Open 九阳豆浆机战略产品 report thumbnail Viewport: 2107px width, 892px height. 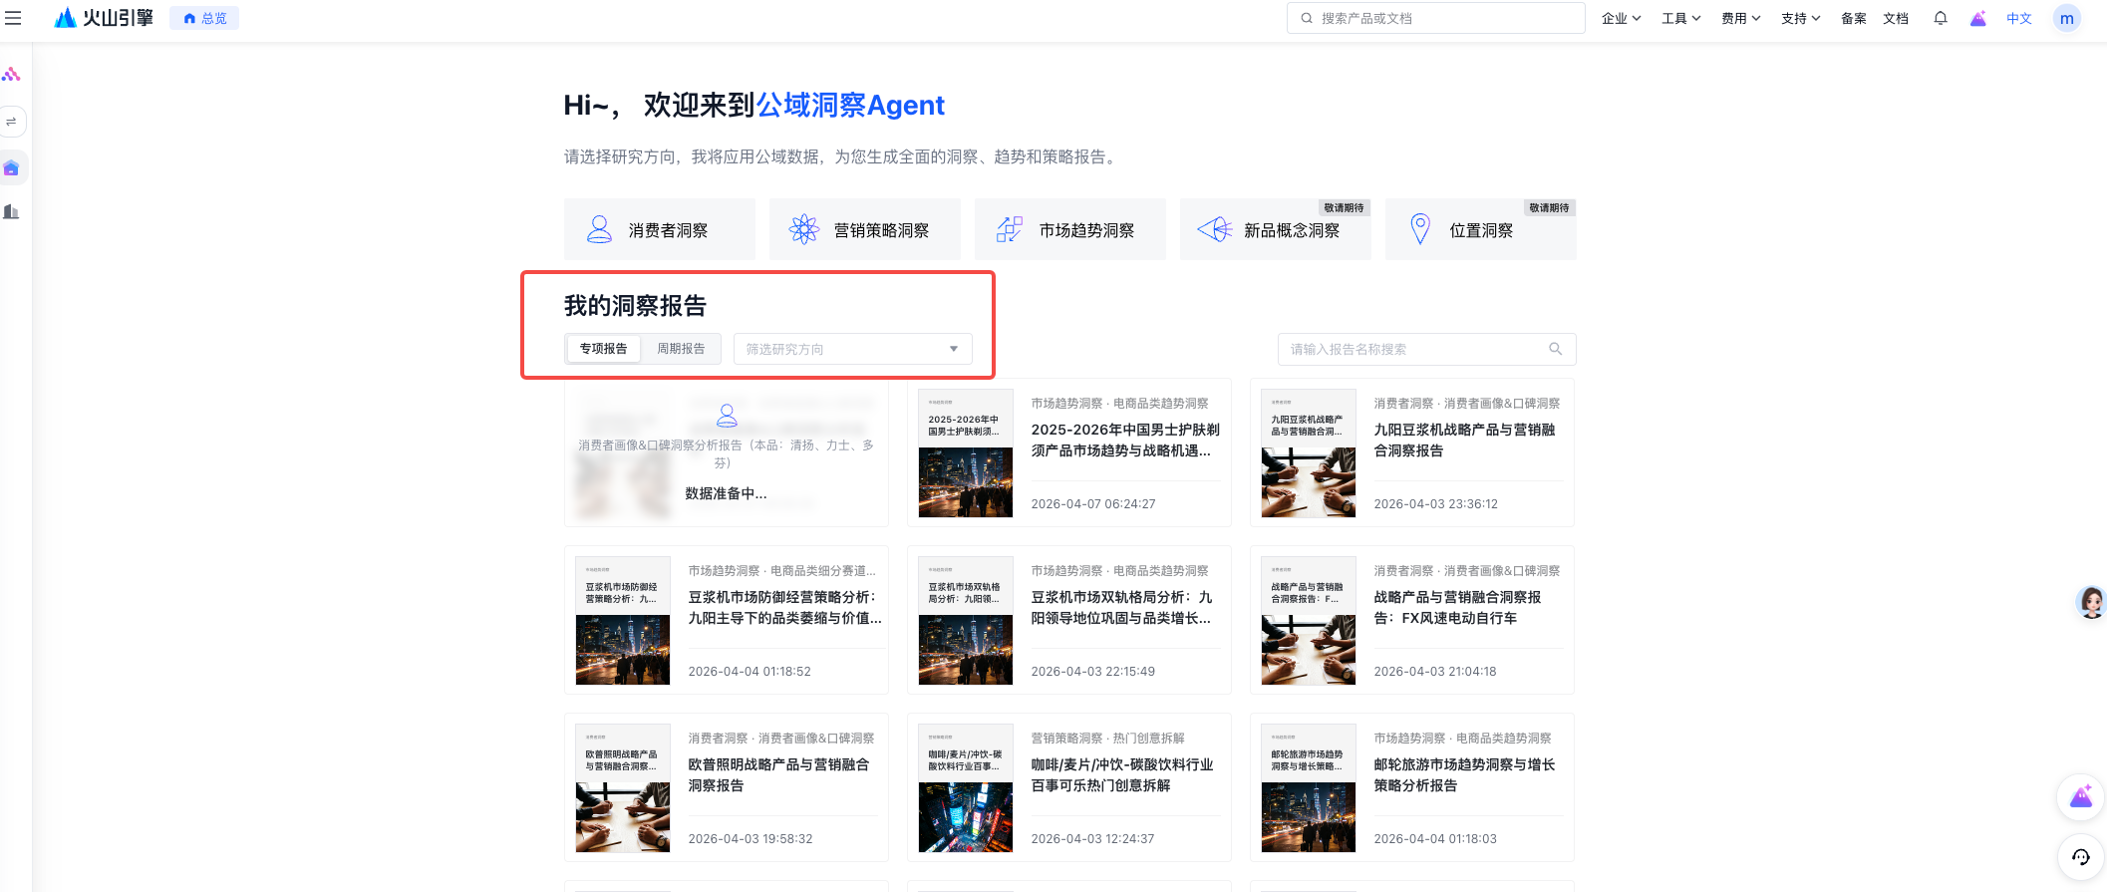pyautogui.click(x=1309, y=453)
